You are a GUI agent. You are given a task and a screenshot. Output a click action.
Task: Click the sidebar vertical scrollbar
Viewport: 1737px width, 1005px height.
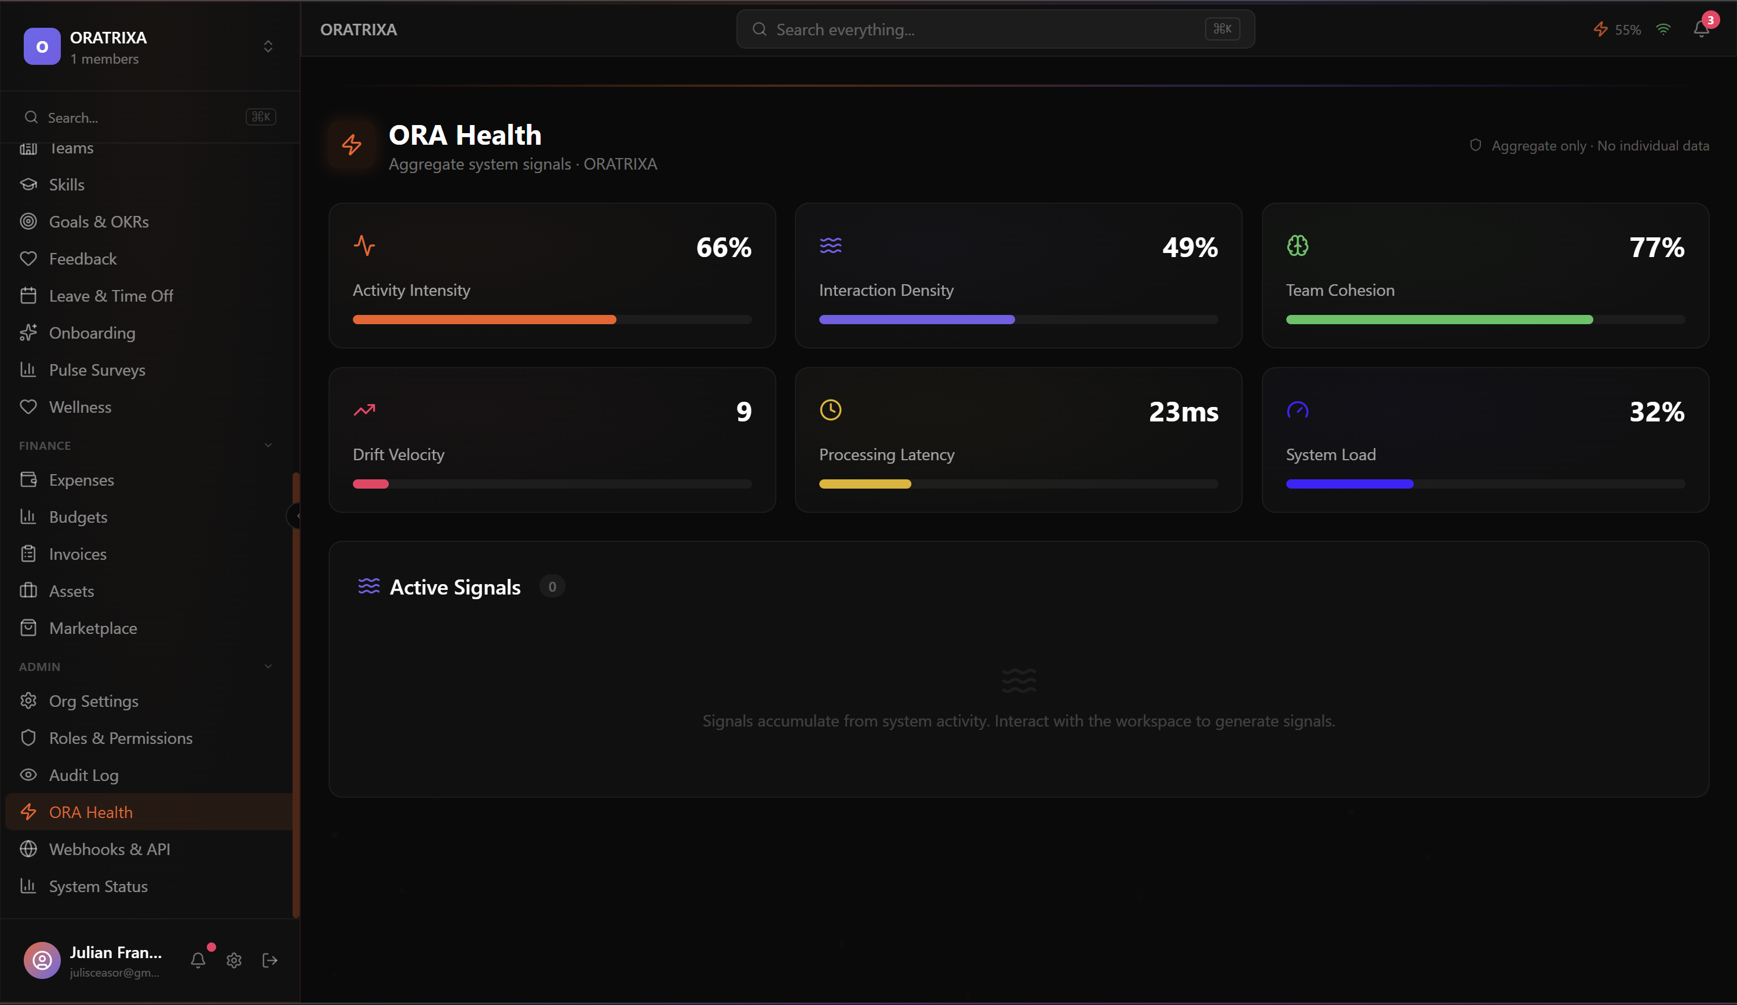[x=295, y=694]
